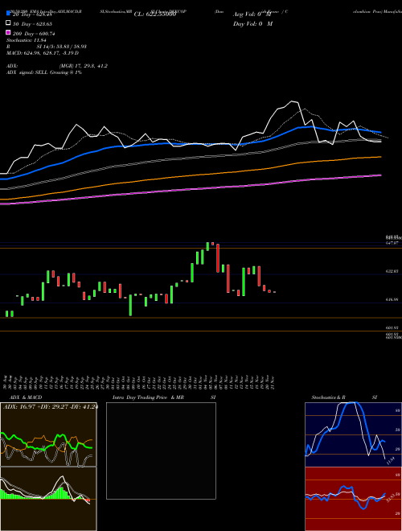
Task: Select the '200 Day = 609.74' legend text
Action: click(x=35, y=34)
